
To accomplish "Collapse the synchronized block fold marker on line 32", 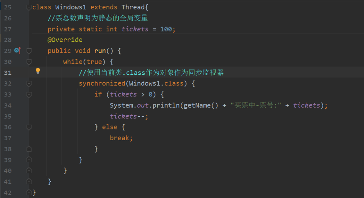I will pos(29,84).
